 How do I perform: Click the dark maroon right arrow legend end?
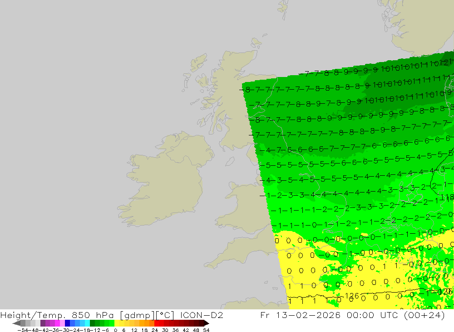[x=206, y=323]
